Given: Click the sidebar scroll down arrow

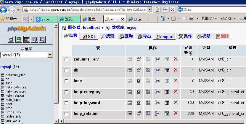Looking at the screenshot, I should click(x=56, y=121).
